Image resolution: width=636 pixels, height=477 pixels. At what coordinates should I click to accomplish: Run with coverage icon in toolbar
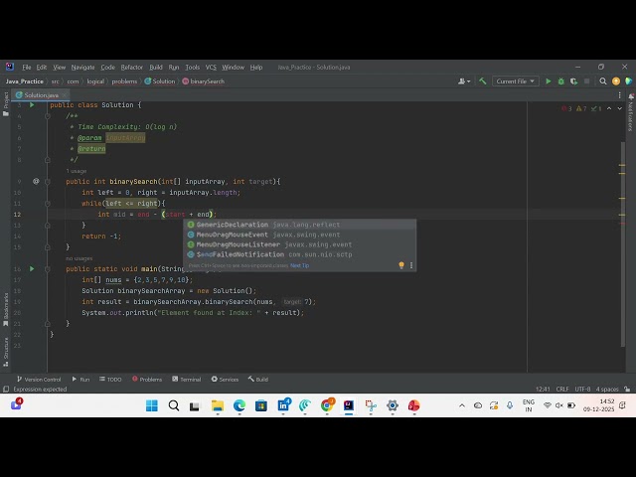(573, 81)
